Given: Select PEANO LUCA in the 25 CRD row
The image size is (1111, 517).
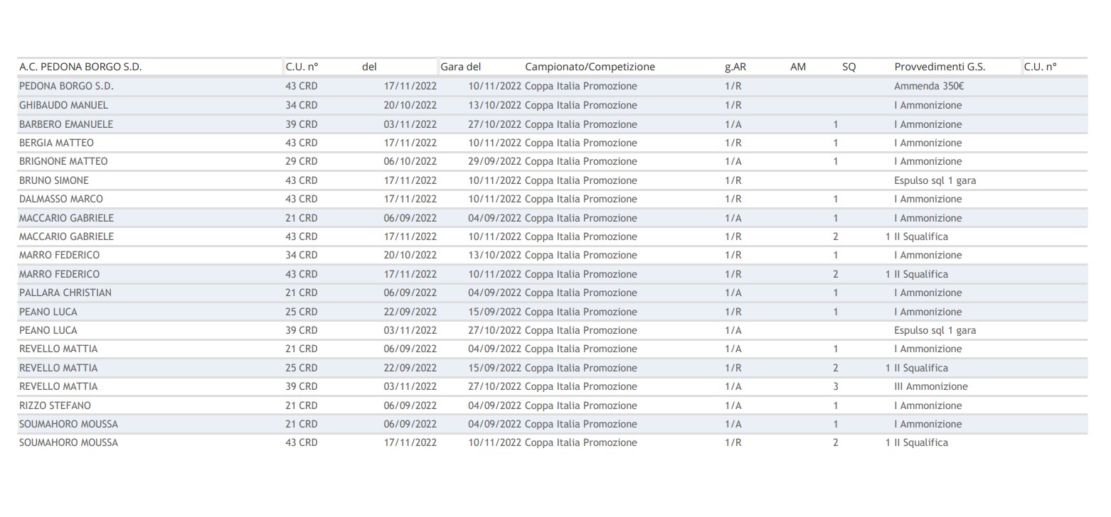Looking at the screenshot, I should point(48,312).
